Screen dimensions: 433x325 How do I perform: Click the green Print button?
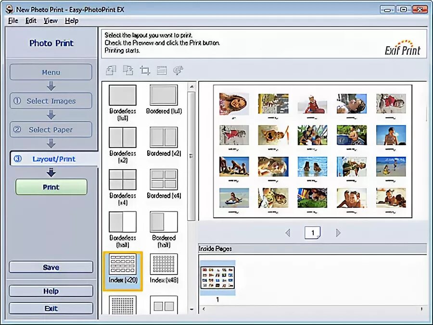[x=51, y=187]
